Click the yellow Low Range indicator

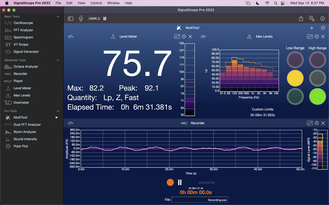pyautogui.click(x=295, y=78)
